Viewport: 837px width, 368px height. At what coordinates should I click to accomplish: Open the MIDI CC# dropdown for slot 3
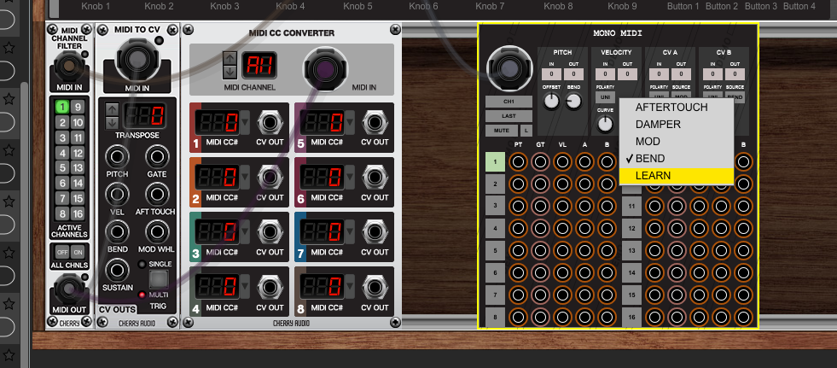[x=245, y=231]
